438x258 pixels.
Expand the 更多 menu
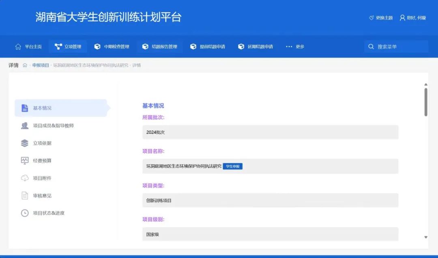(x=295, y=47)
